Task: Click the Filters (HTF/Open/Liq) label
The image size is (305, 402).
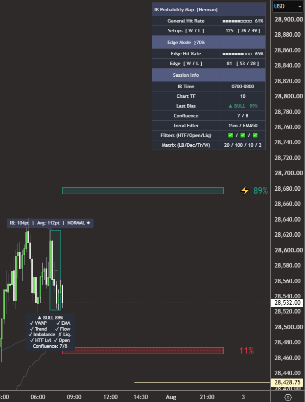Action: (x=186, y=135)
